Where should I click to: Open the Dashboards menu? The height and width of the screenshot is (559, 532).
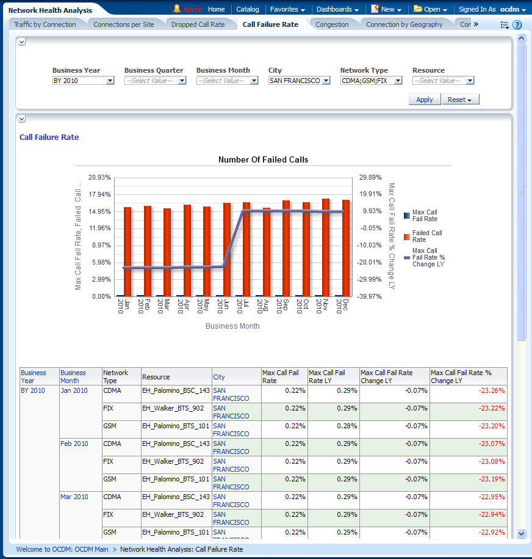click(x=337, y=9)
